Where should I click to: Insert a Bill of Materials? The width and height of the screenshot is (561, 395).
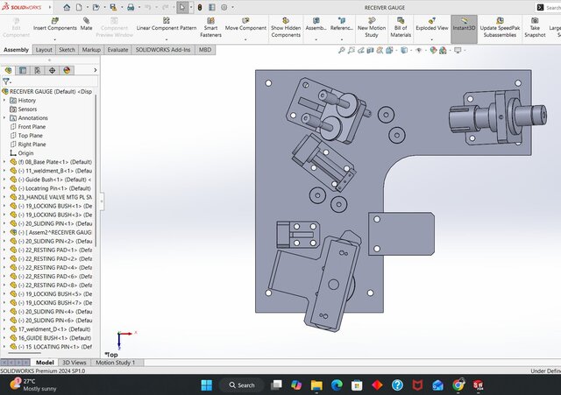click(x=401, y=27)
